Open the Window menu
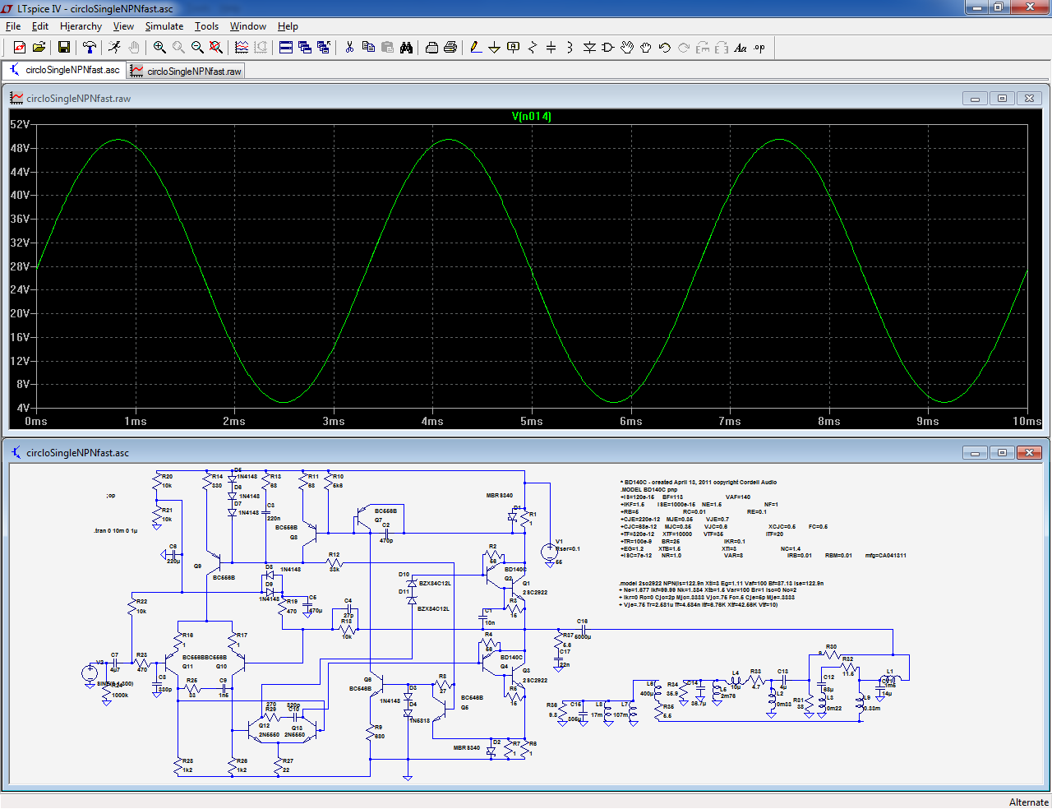This screenshot has height=809, width=1052. pyautogui.click(x=248, y=26)
